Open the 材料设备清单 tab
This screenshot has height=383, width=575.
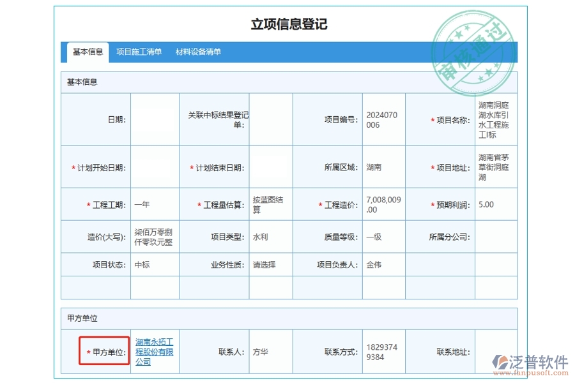coord(198,52)
